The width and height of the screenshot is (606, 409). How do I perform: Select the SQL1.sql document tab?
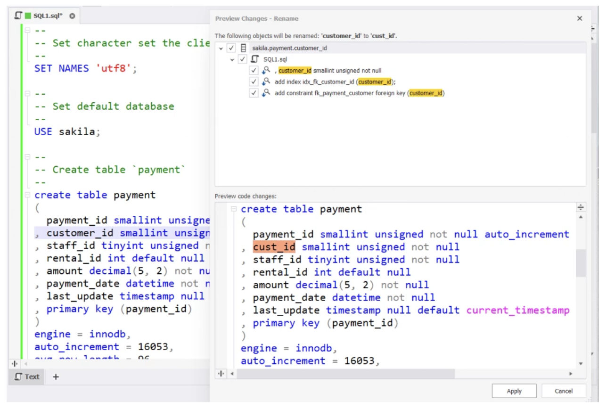pyautogui.click(x=45, y=16)
